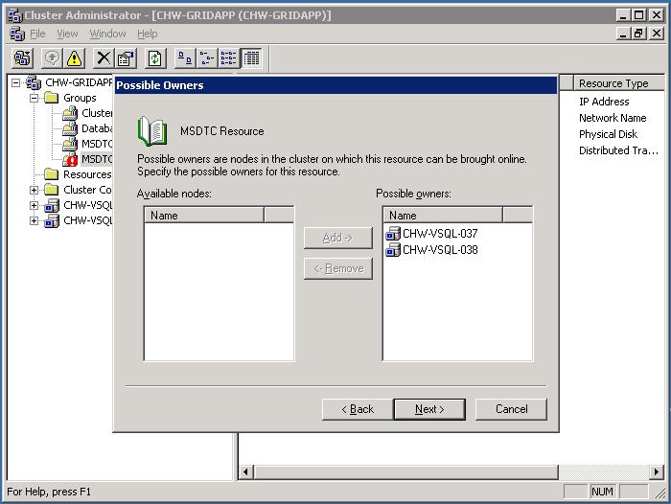Expand the first CHW-VSQL node in tree
This screenshot has width=671, height=504.
click(34, 205)
